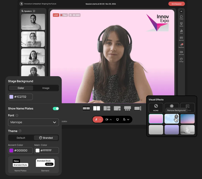Open the Media panel icon
This screenshot has height=179, width=202.
[x=181, y=24]
